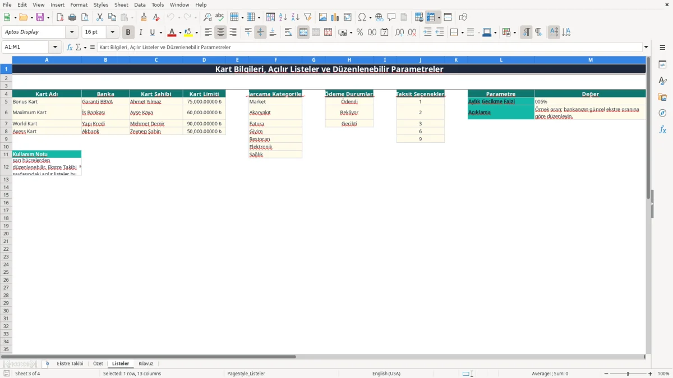Open the Data menu
673x378 pixels.
(x=140, y=4)
